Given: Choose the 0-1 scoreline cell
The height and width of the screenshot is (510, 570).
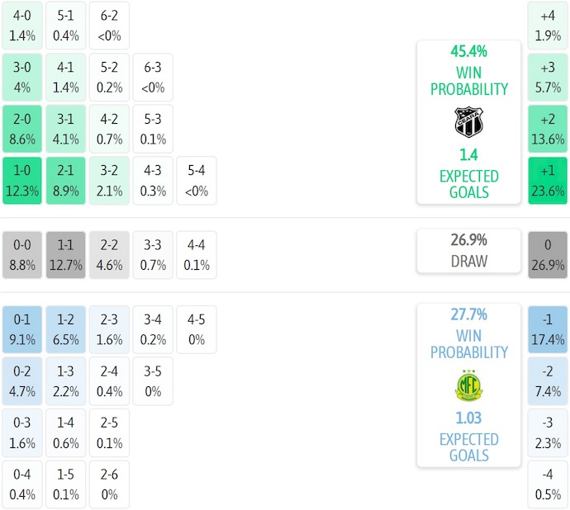Looking at the screenshot, I should tap(22, 329).
